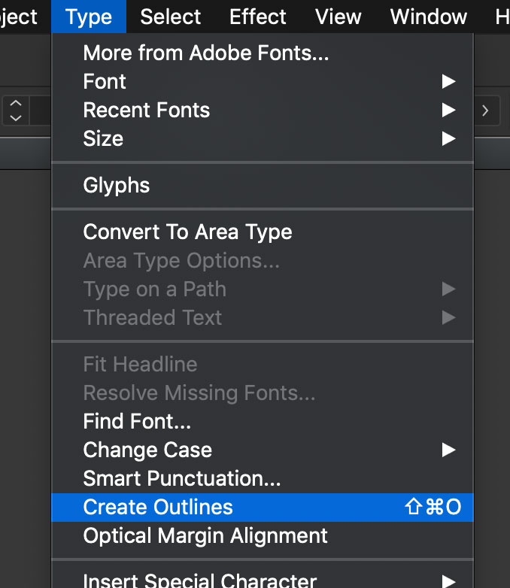Expand the Size submenu

coord(103,138)
